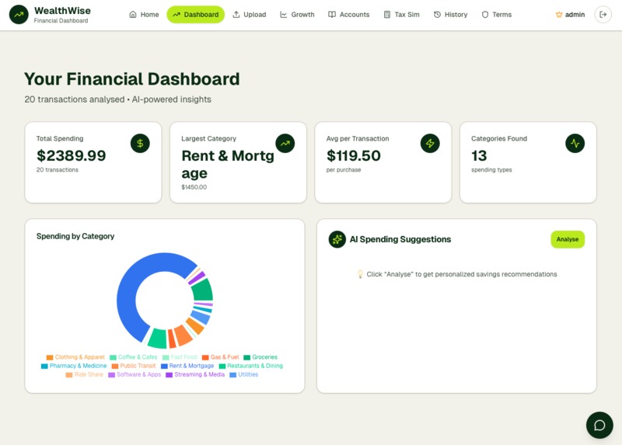Click the admin username label
Viewport: 622px width, 445px height.
pos(575,15)
